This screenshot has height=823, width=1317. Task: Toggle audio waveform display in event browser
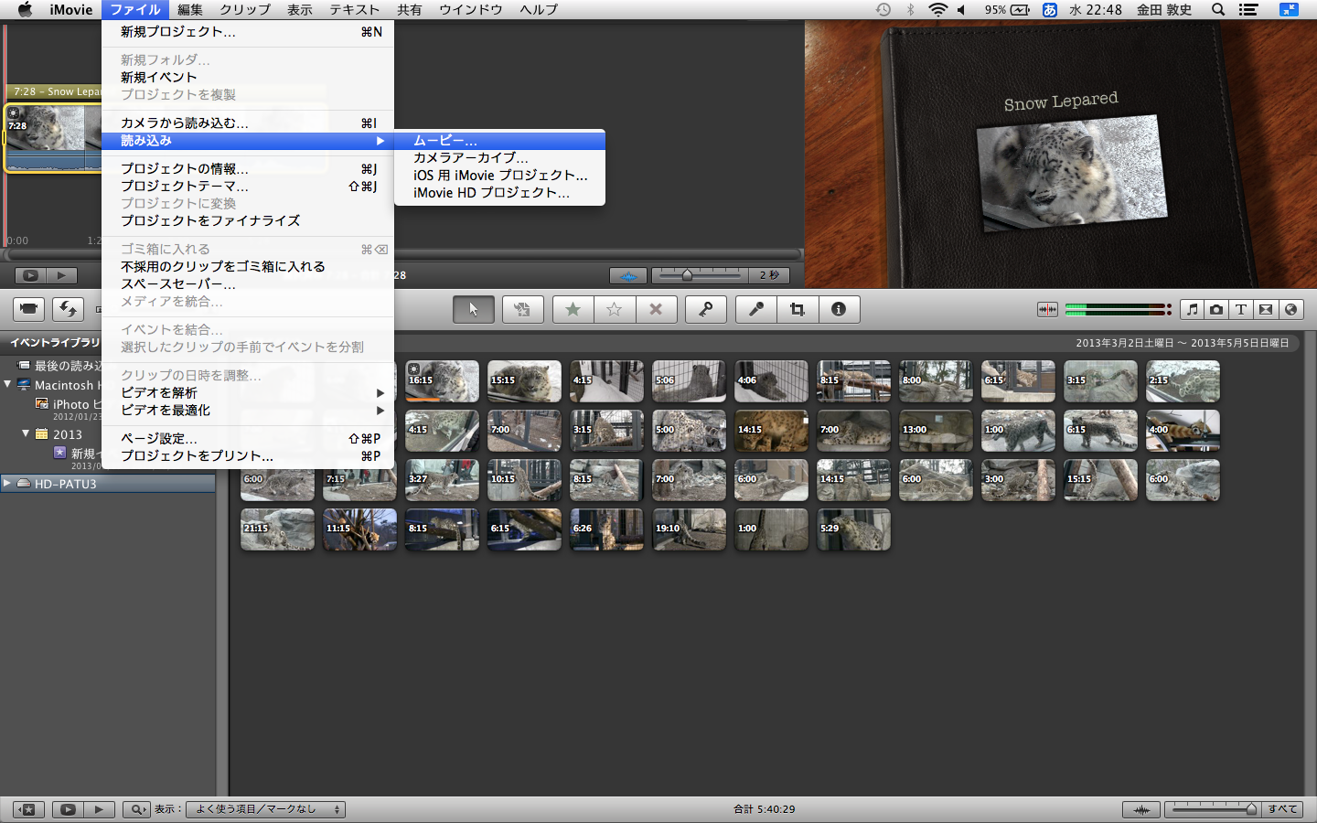click(x=1141, y=809)
